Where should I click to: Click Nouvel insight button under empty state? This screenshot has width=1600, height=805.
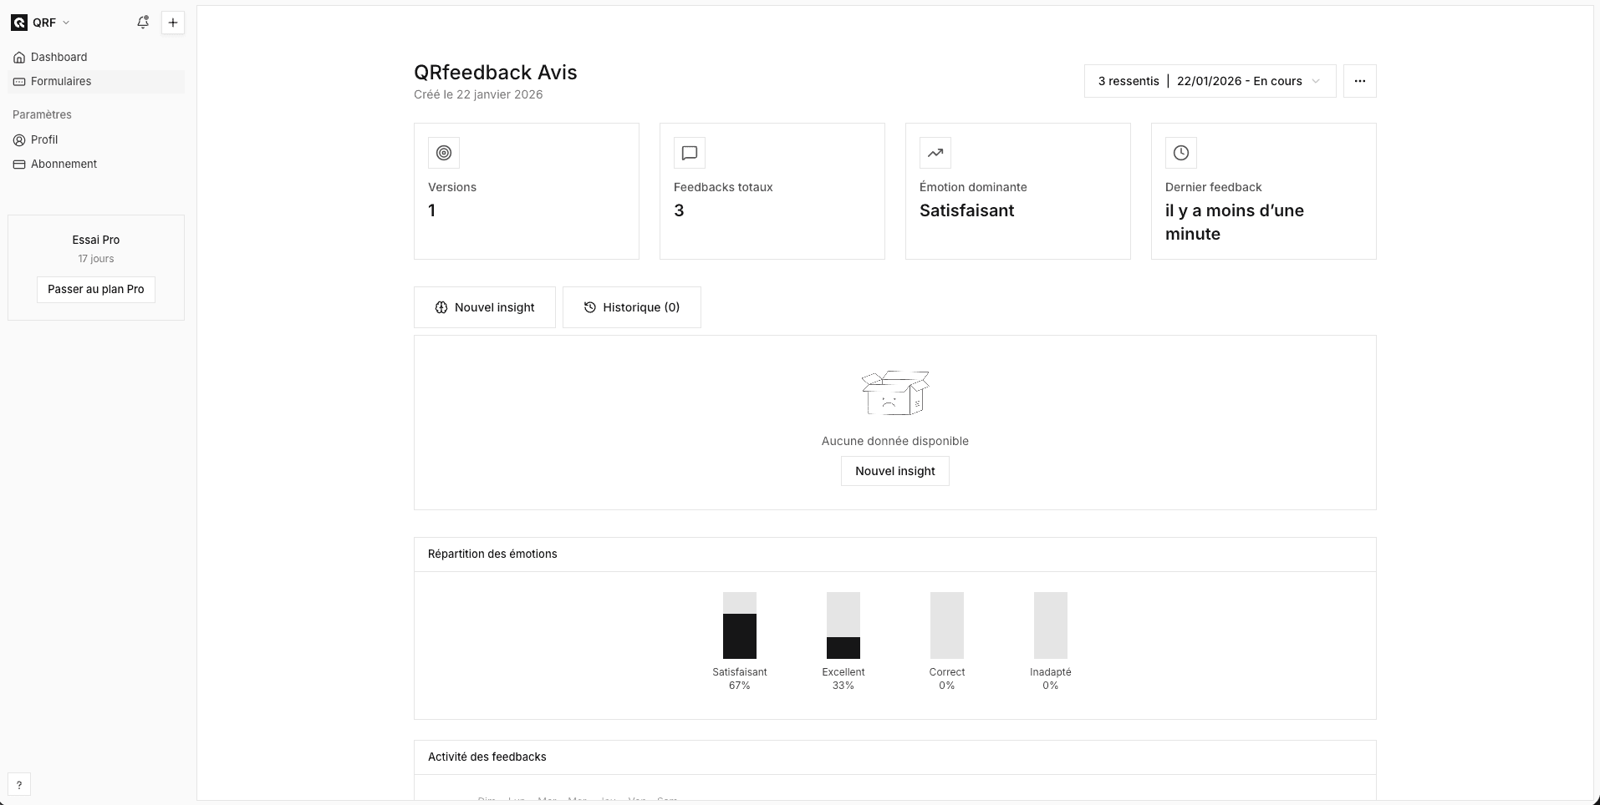(x=894, y=471)
